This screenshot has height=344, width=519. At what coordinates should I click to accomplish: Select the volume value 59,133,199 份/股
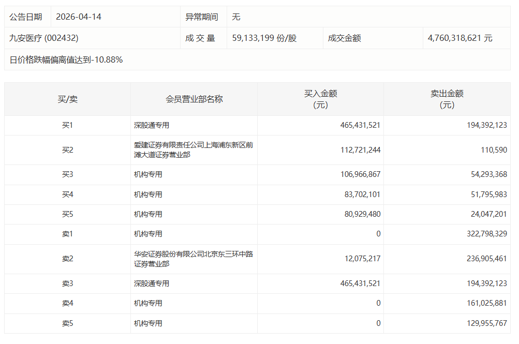point(264,38)
